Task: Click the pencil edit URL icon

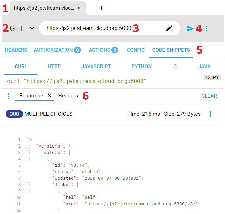Action: [169, 29]
